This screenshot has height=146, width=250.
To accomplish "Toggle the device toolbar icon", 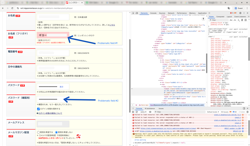I will 137,13.
